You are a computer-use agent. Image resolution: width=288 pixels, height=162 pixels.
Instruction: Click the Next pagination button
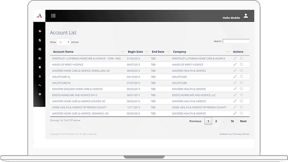[x=243, y=121]
